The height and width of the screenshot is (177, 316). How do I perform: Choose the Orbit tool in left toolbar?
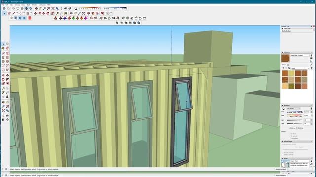point(3,102)
